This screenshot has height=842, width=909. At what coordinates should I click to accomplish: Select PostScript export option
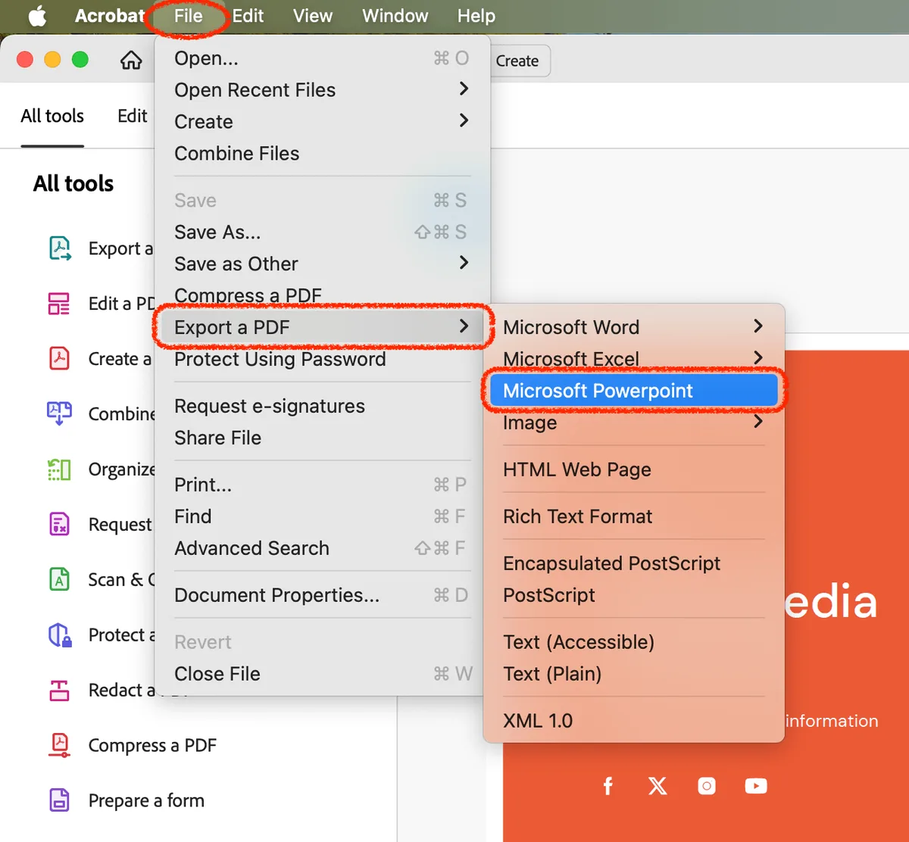click(x=633, y=596)
